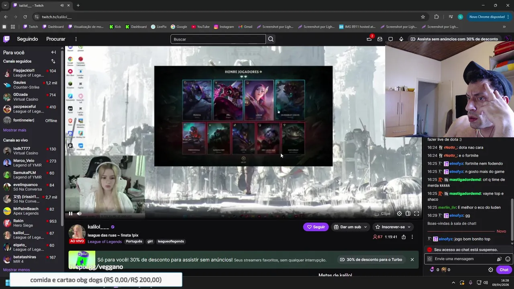Open lodk7777 channel in sidebar
The height and width of the screenshot is (289, 514).
coord(31,151)
